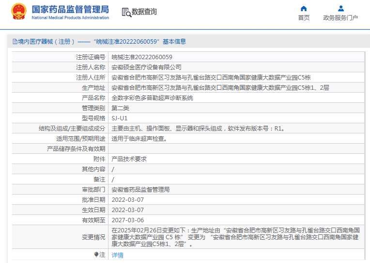Image resolution: width=370 pixels, height=263 pixels.
Task: Select 适用于临床超声检查 value
Action: pyautogui.click(x=139, y=138)
